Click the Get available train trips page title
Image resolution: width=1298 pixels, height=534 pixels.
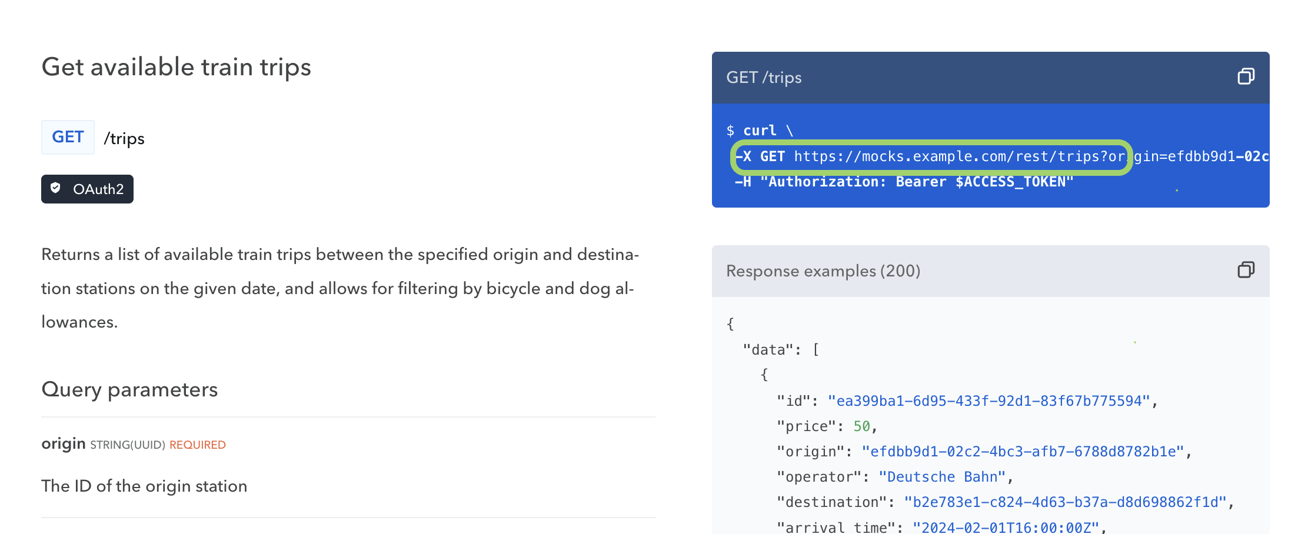click(x=176, y=67)
